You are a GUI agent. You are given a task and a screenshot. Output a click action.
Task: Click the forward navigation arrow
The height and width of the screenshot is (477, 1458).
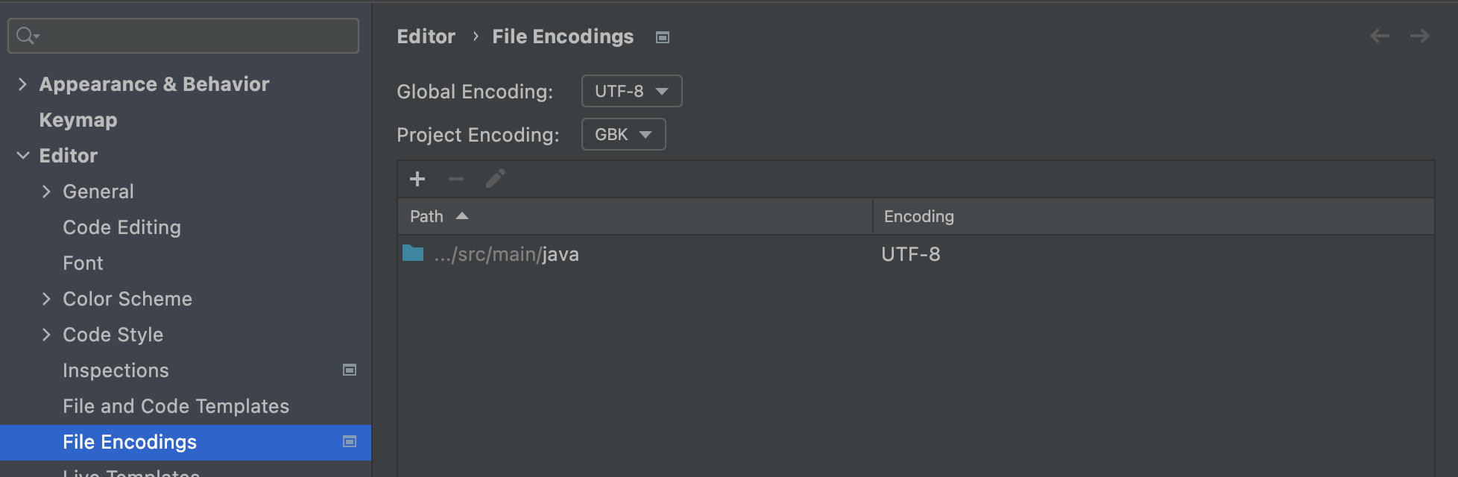pyautogui.click(x=1420, y=36)
